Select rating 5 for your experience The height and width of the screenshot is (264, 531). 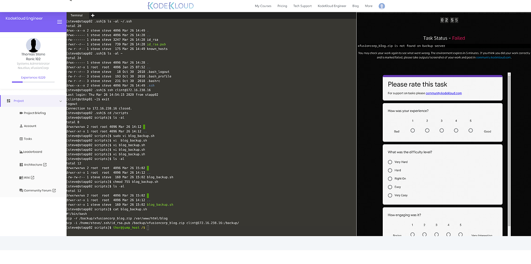point(470,131)
